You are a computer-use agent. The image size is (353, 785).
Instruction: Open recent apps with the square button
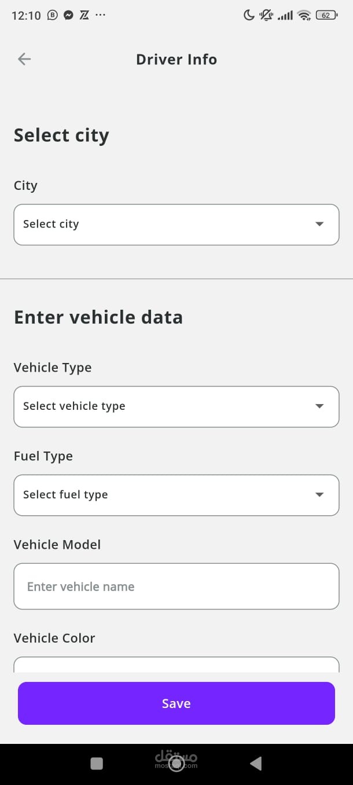click(x=97, y=764)
